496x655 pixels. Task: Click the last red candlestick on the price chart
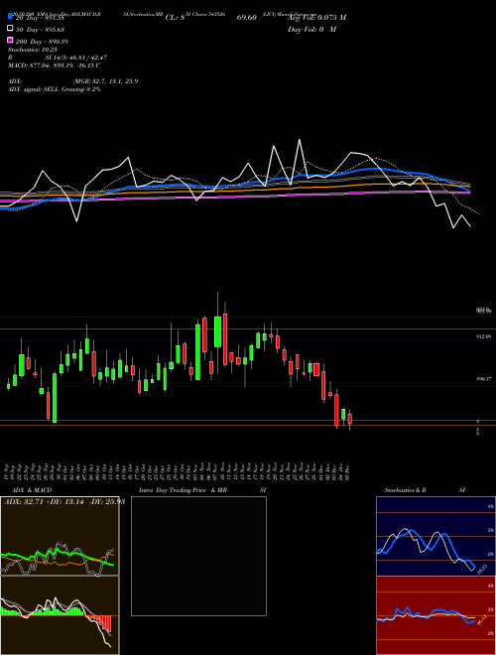pyautogui.click(x=350, y=419)
